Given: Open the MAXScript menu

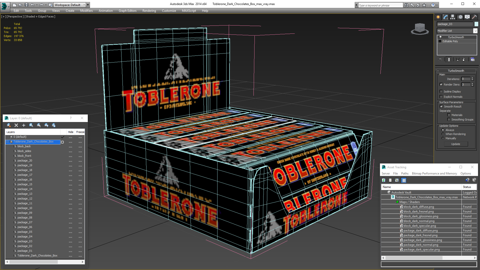Looking at the screenshot, I should point(189,11).
